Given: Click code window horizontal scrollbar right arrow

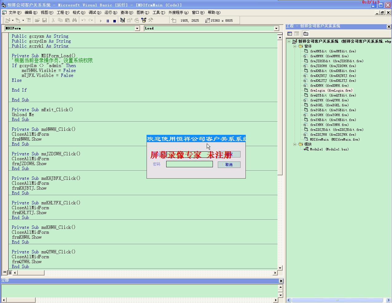Looking at the screenshot, I should [275, 273].
